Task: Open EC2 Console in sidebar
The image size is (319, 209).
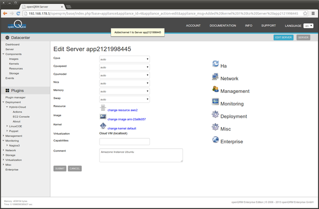Action: [21, 117]
